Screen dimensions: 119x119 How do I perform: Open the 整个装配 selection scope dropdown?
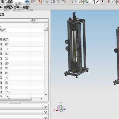(x=27, y=1)
